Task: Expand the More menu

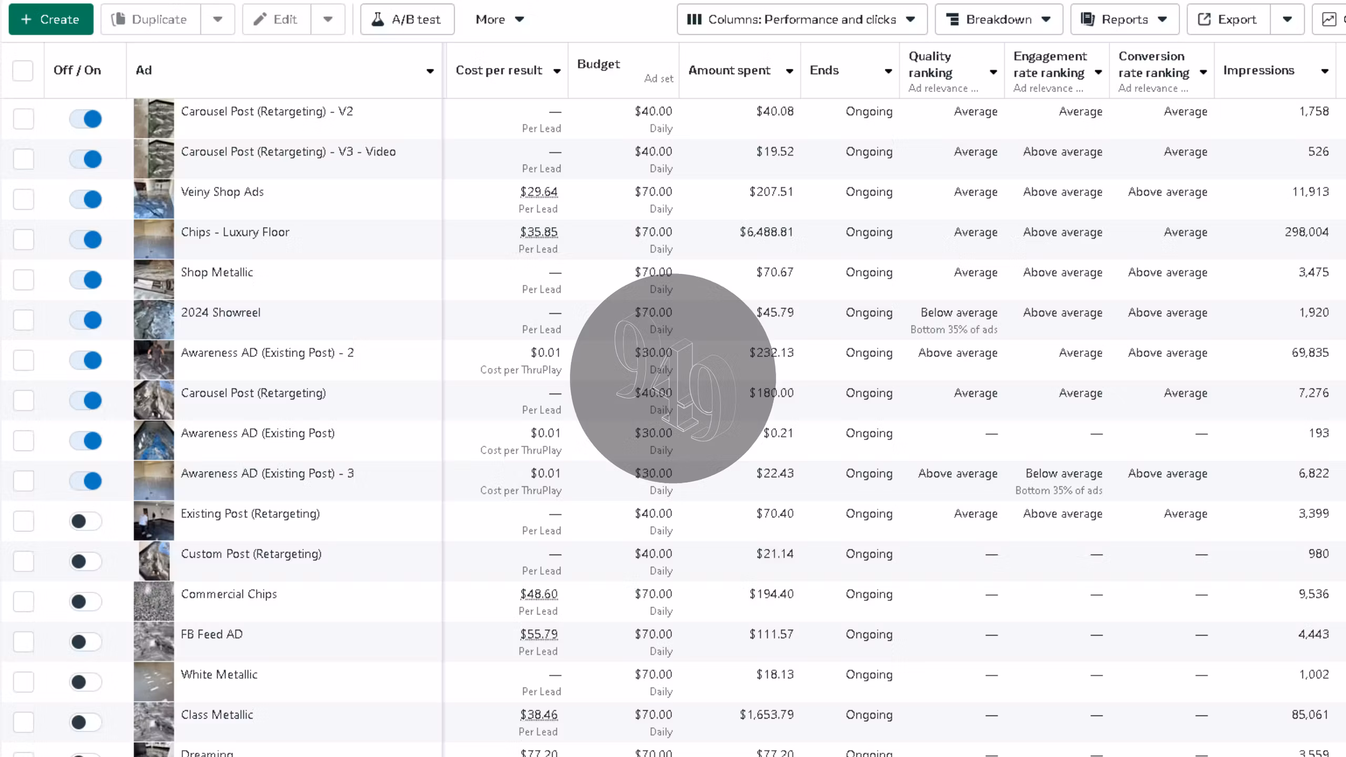Action: point(500,19)
